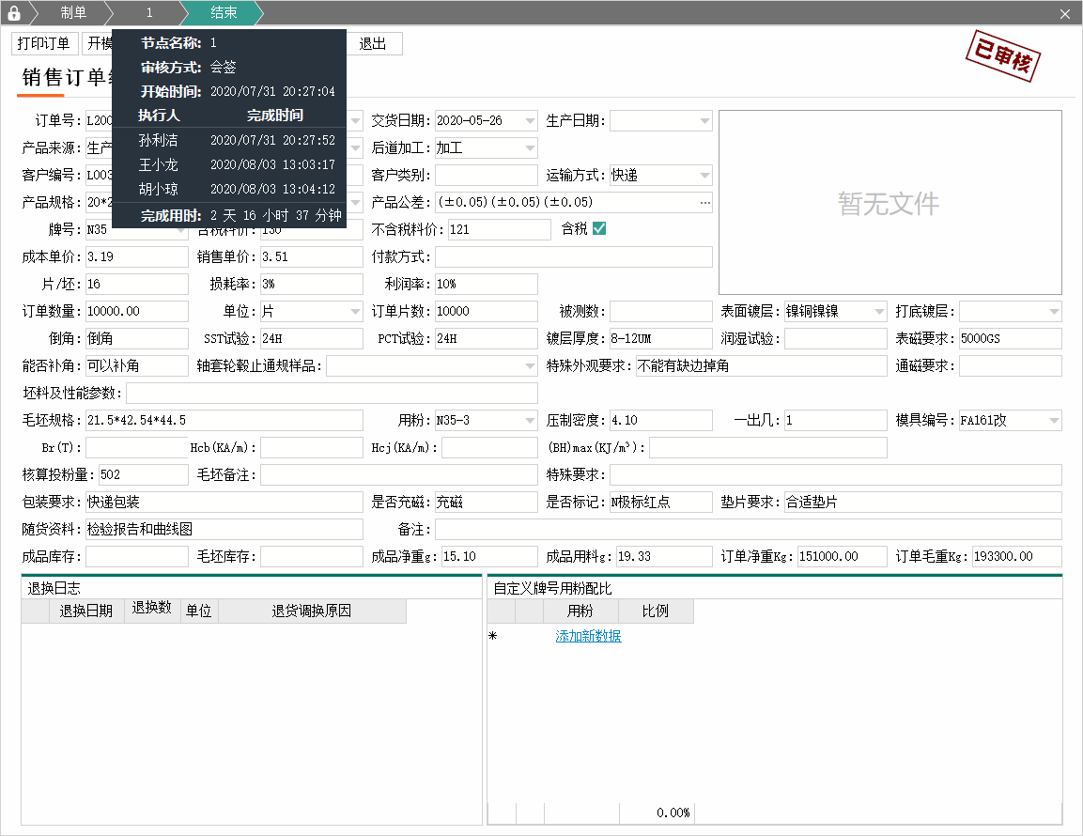This screenshot has width=1083, height=836.
Task: Click the 暂无文件 attachment preview area
Action: (890, 203)
